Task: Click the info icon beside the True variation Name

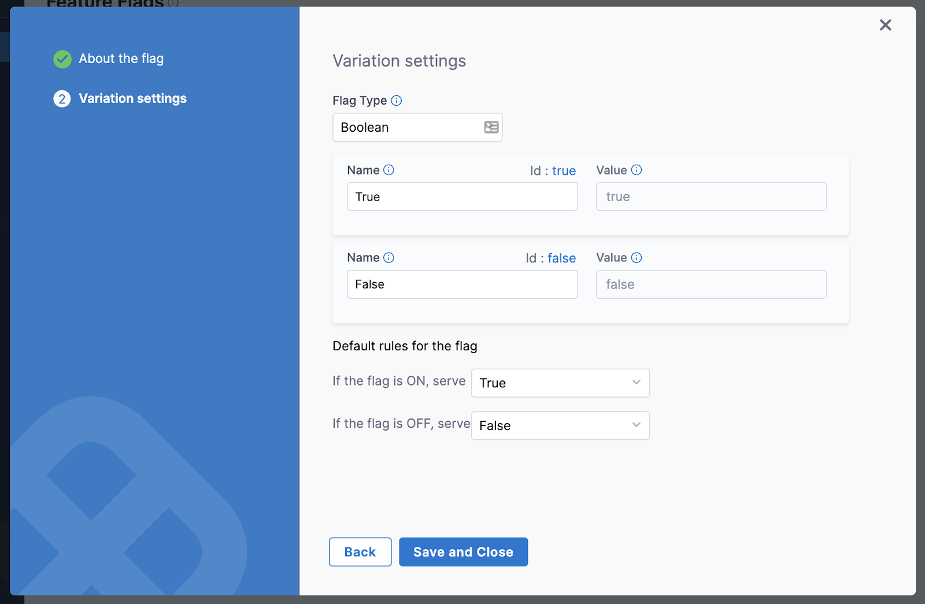Action: (x=390, y=170)
